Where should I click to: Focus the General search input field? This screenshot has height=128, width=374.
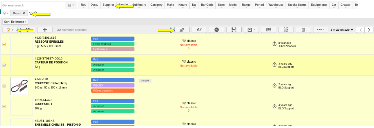[x=34, y=5]
